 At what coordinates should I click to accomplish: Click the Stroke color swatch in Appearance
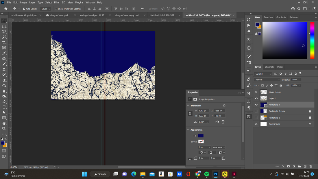201,142
